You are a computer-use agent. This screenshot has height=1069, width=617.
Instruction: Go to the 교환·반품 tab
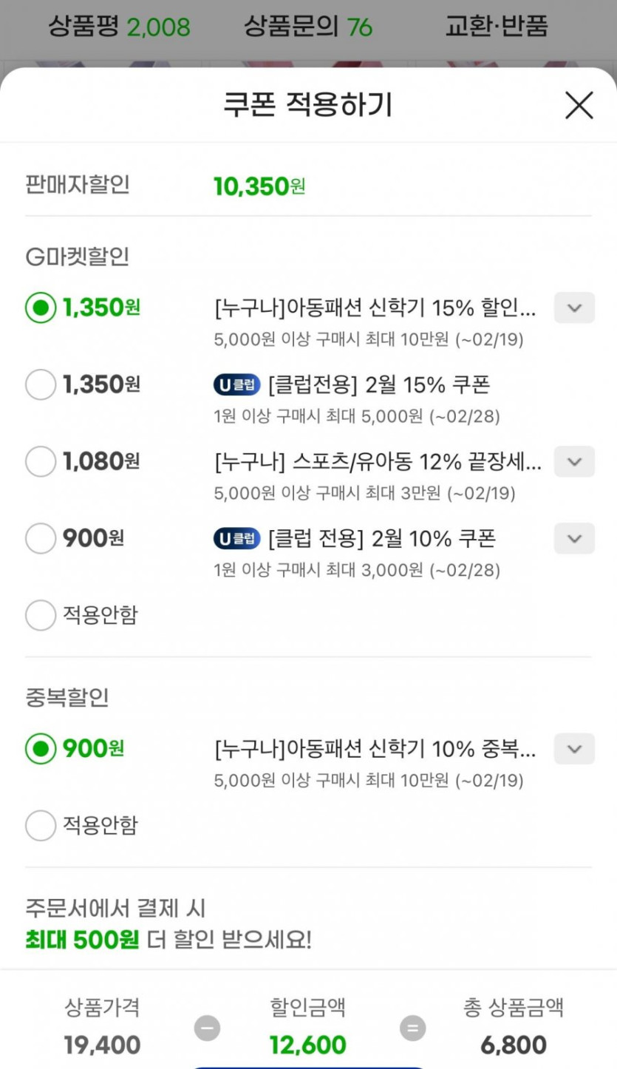coord(497,27)
